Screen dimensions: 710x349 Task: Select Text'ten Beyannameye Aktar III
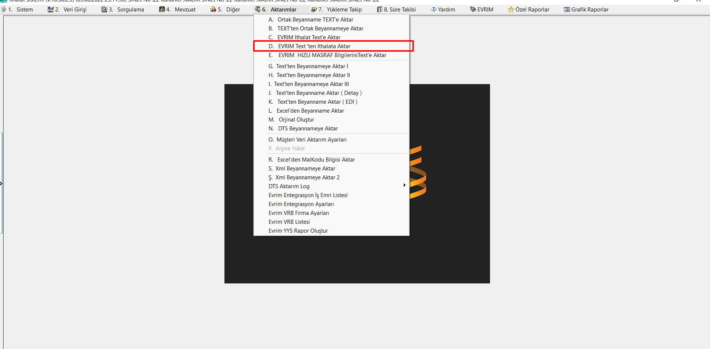point(331,84)
